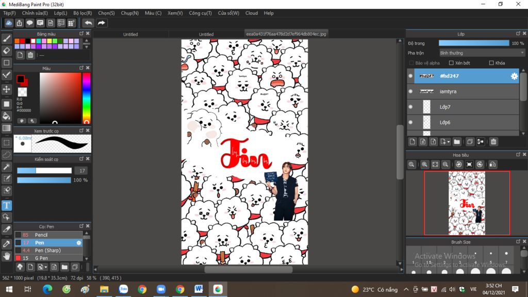Image resolution: width=528 pixels, height=297 pixels.
Task: Open the Bộ lọc(R) menu
Action: pos(82,13)
